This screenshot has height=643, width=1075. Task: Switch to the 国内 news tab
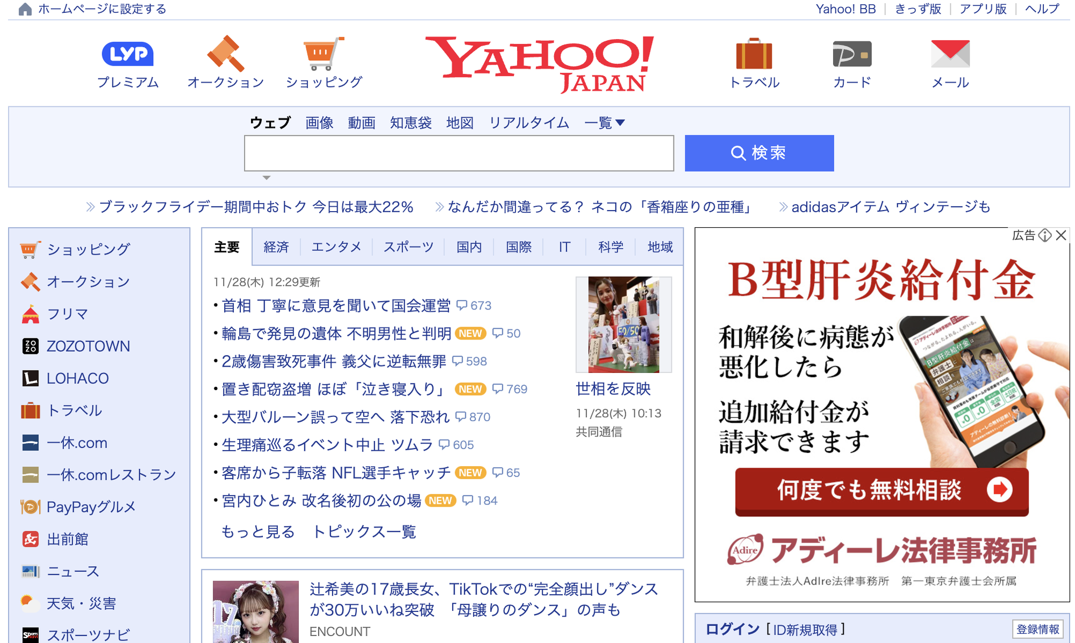[x=469, y=247]
